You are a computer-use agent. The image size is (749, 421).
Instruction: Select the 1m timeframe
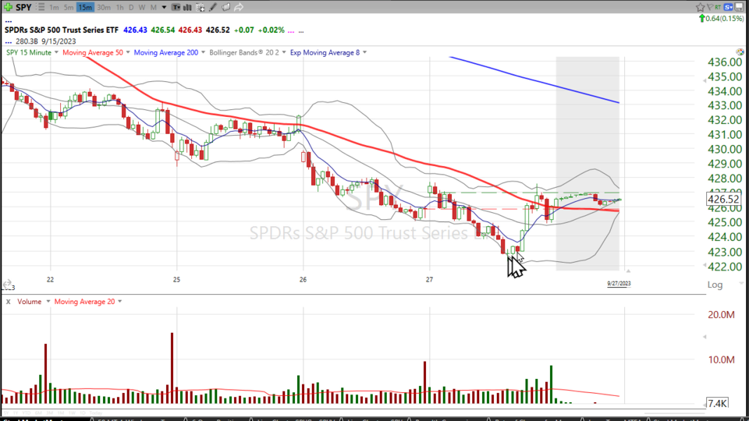click(x=54, y=7)
